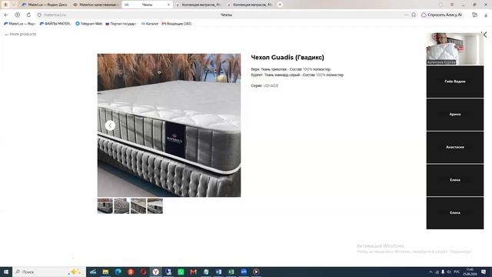
Task: Select the Анастасия participant tile
Action: (x=454, y=147)
